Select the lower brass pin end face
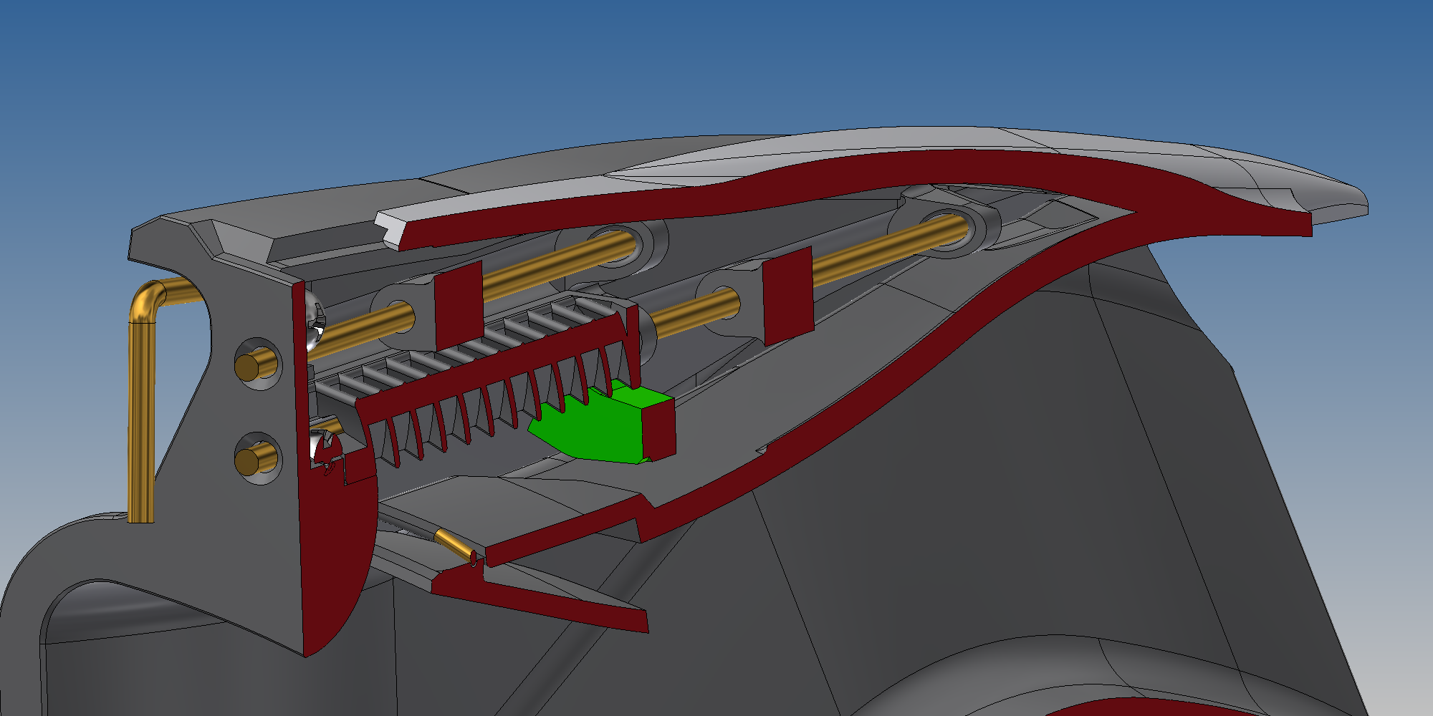 (248, 461)
